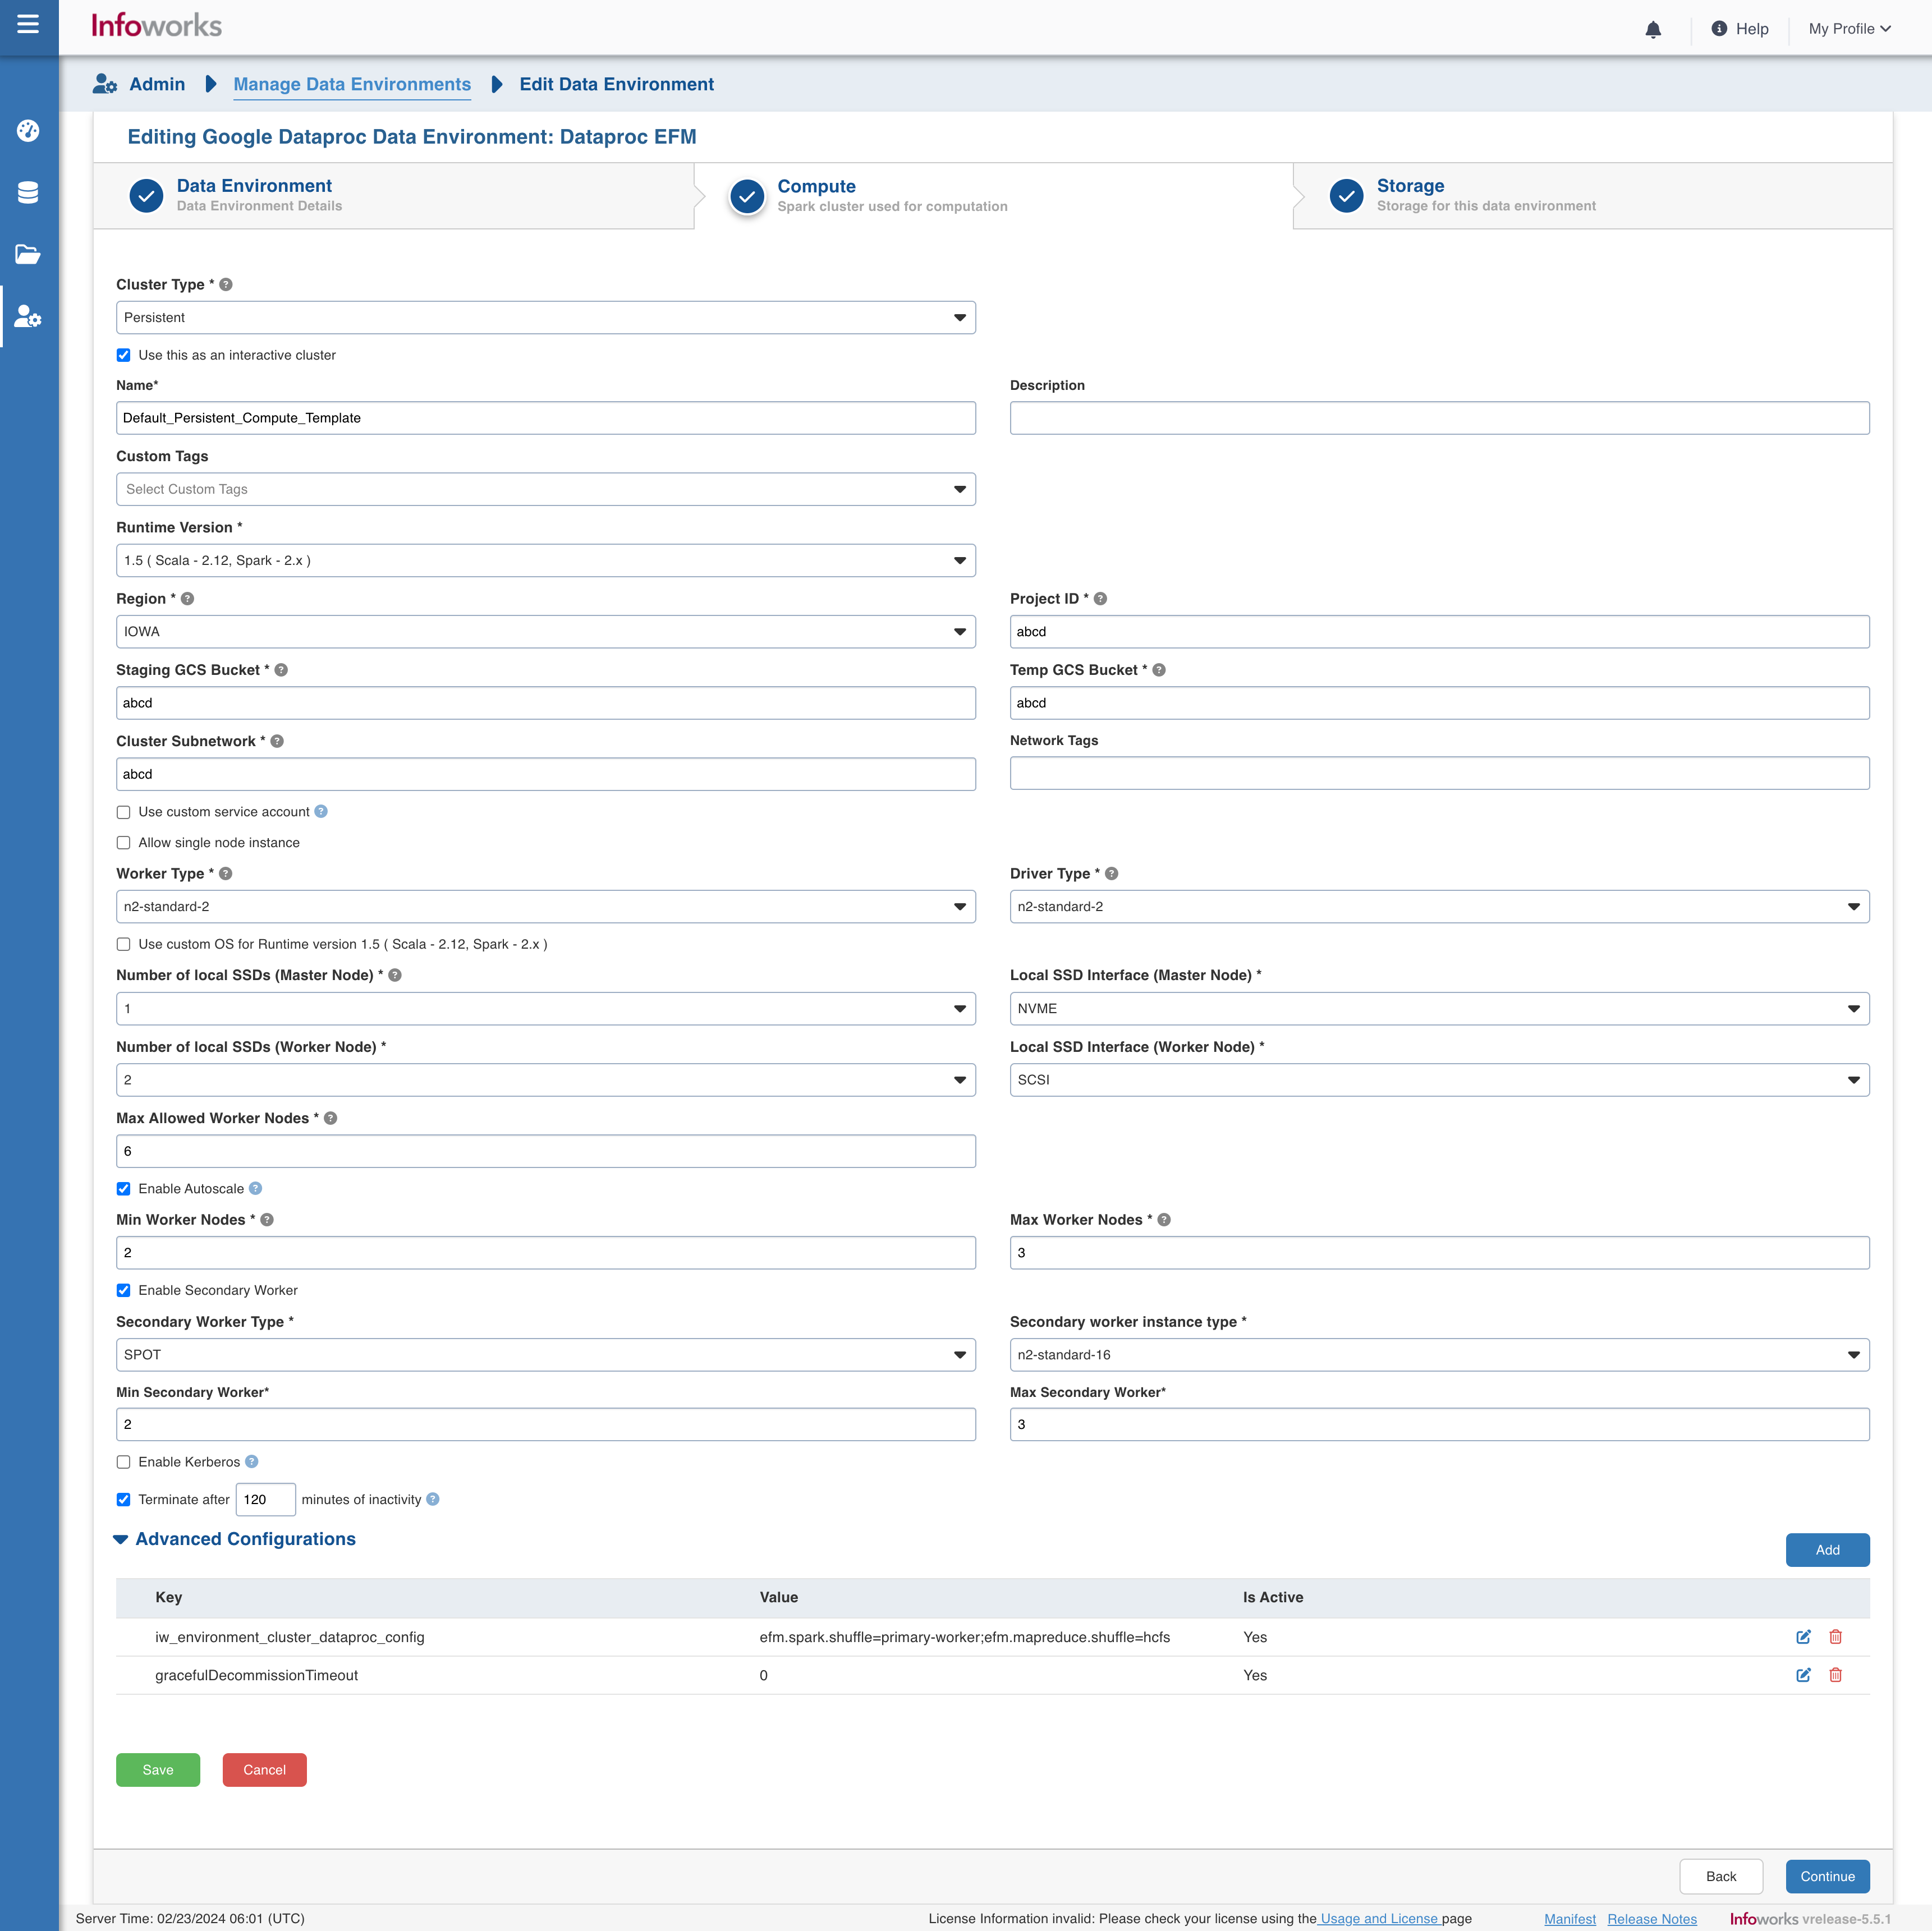
Task: Check the Enable Kerberos checkbox
Action: point(124,1463)
